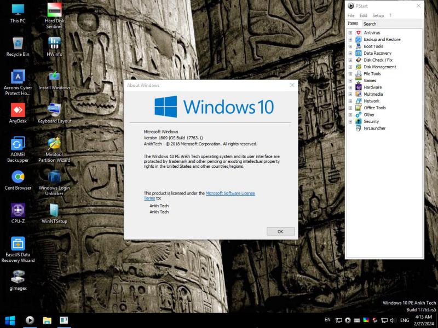Image resolution: width=438 pixels, height=328 pixels.
Task: Click OK in the About Windows dialog
Action: point(280,231)
